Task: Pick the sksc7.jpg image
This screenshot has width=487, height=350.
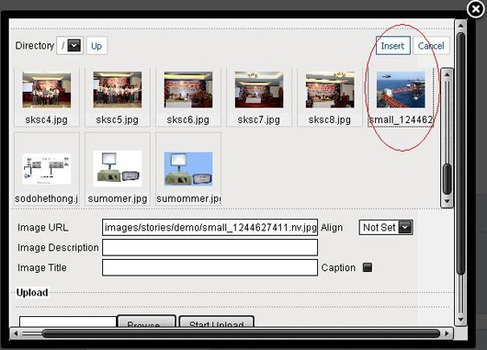Action: (x=259, y=97)
